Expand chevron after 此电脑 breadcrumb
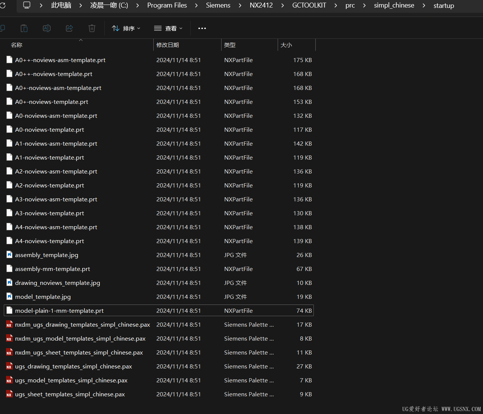This screenshot has height=414, width=483. pos(81,5)
